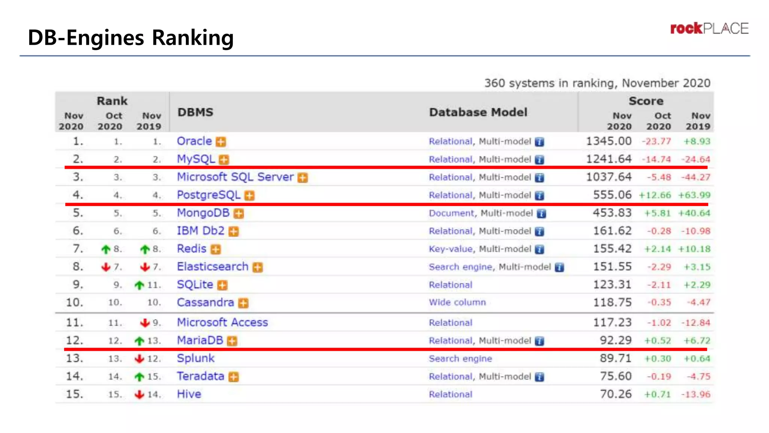Image resolution: width=769 pixels, height=433 pixels.
Task: Click the plus icon beside Elasticsearch
Action: [258, 267]
